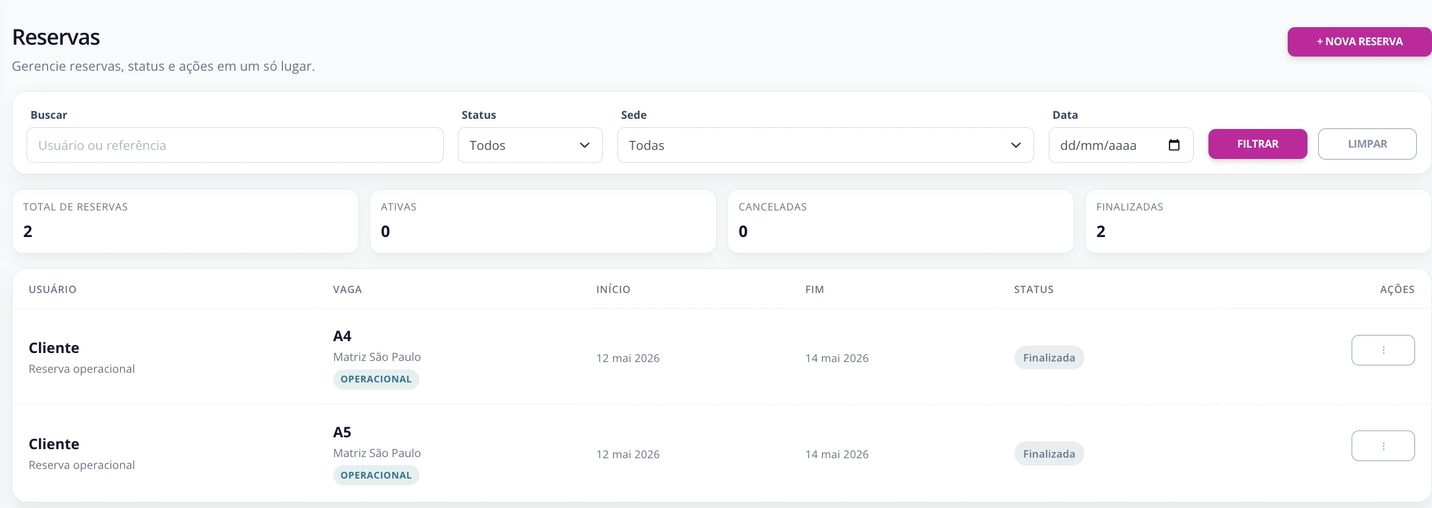Select the Finalizadas summary card
The image size is (1432, 508).
point(1258,221)
